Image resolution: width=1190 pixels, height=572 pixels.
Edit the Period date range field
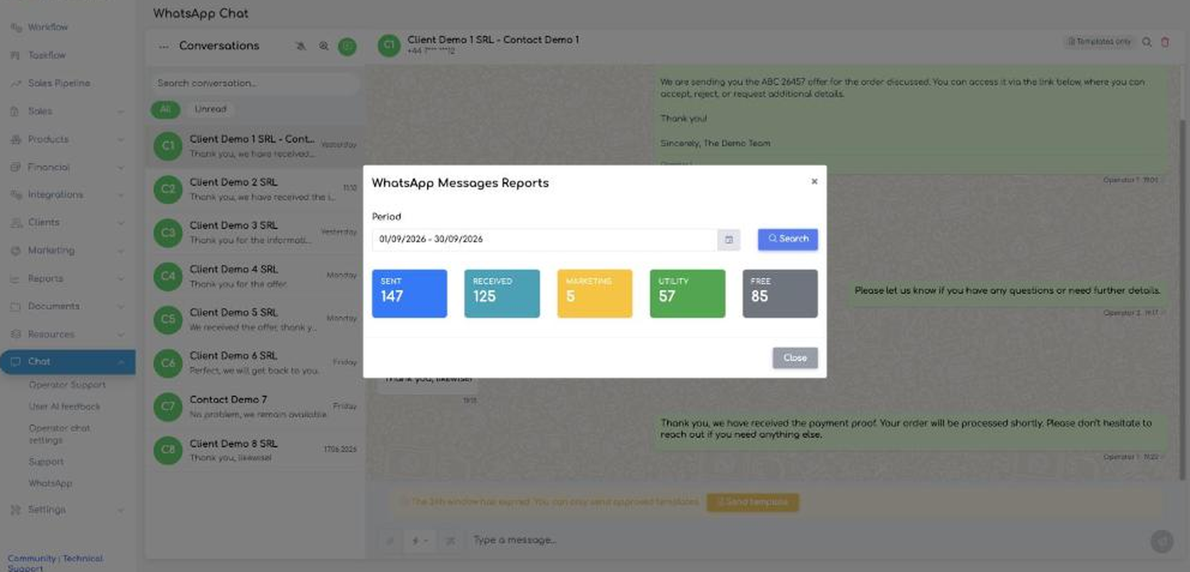[x=544, y=239]
